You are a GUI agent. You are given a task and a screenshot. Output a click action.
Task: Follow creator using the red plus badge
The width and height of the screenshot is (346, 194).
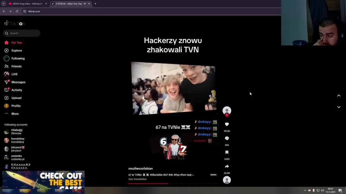(x=227, y=115)
